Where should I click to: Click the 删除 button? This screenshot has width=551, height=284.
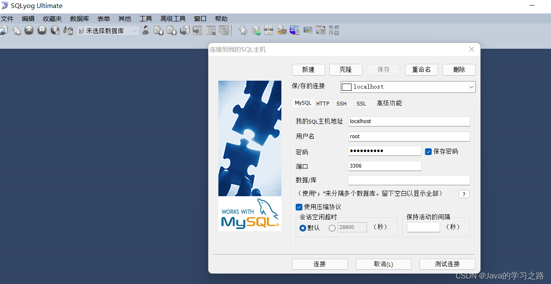tap(459, 70)
